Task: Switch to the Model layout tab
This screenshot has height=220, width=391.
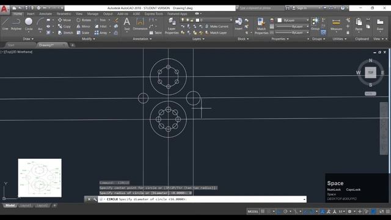Action: coord(10,205)
